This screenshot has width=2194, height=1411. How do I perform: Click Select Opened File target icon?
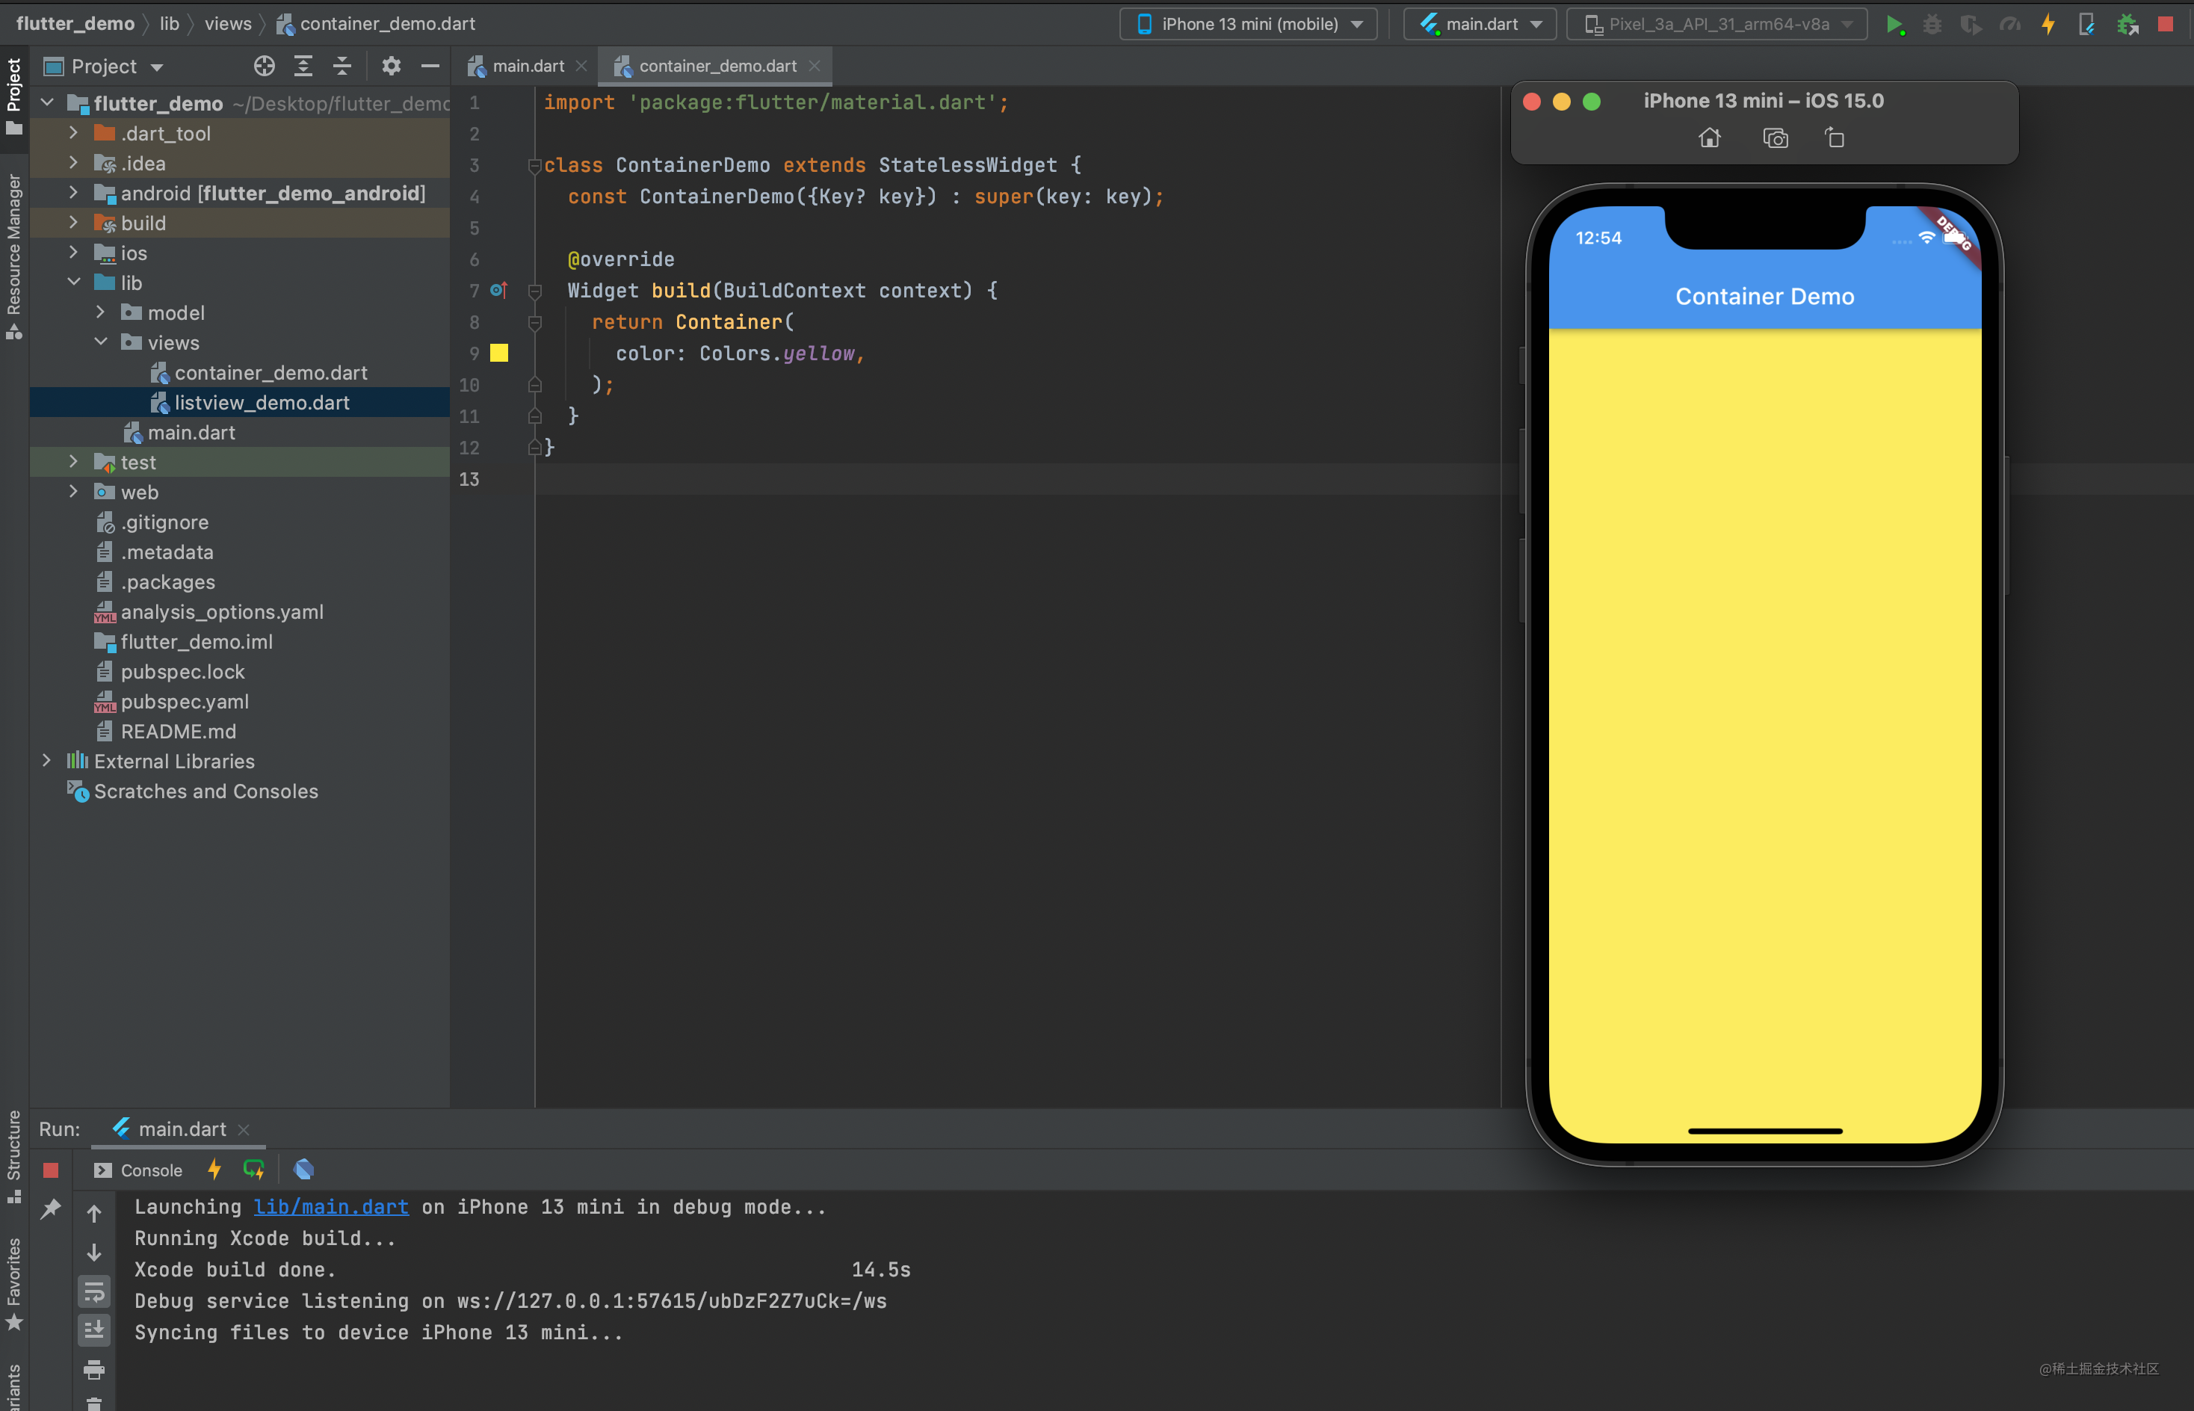coord(264,66)
